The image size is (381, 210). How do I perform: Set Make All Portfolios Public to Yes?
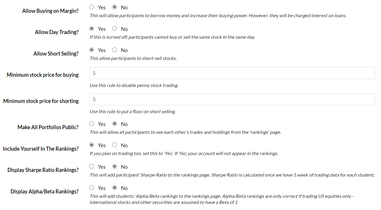pos(92,124)
